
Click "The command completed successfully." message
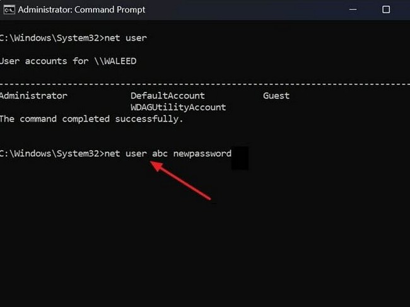(91, 119)
